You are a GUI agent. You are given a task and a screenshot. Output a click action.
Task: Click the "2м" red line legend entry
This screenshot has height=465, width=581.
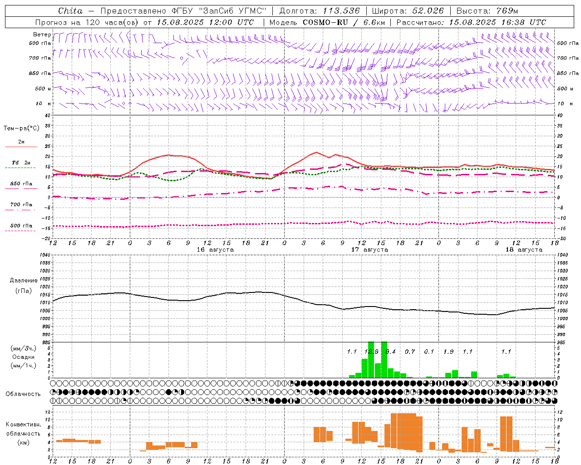click(x=21, y=142)
